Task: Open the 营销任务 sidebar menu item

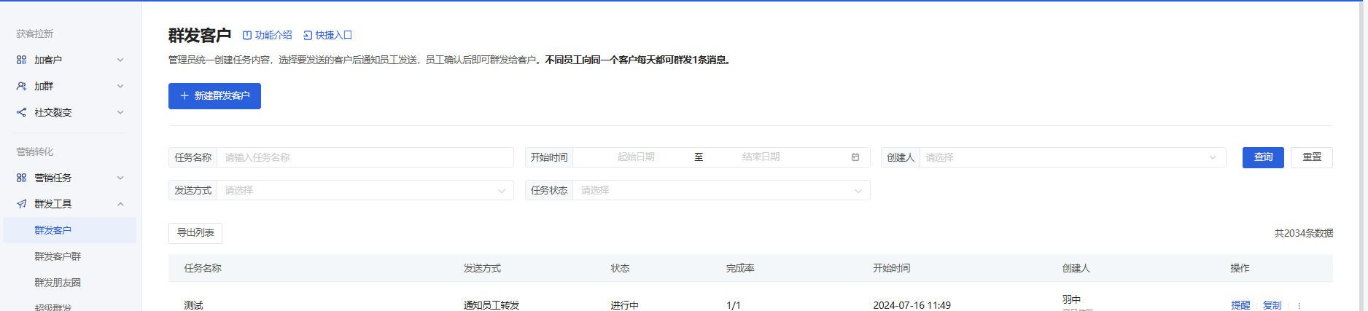Action: 69,178
